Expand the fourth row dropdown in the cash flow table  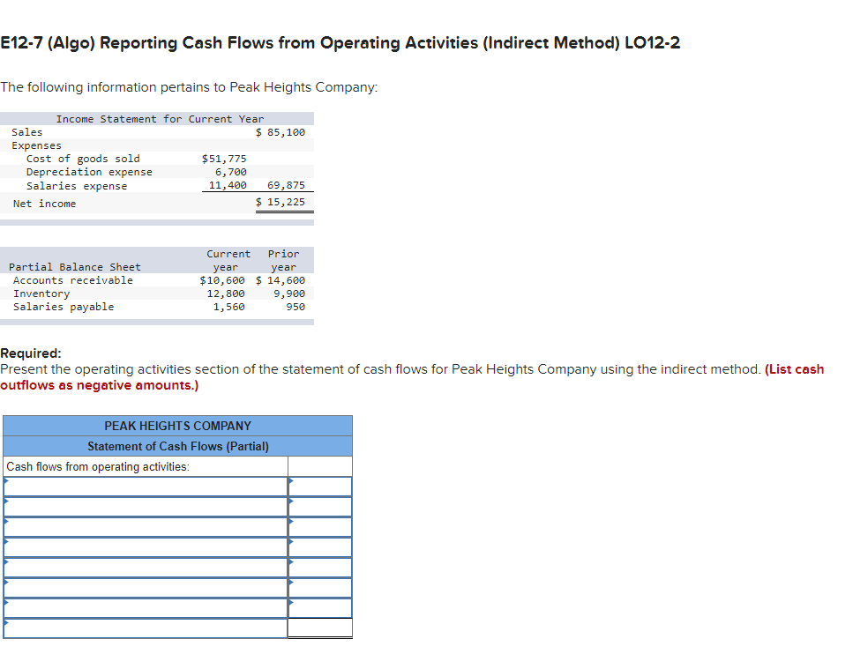click(x=146, y=546)
